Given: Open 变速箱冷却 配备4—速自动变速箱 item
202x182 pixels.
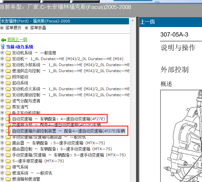Looking at the screenshot, I should point(56,125).
